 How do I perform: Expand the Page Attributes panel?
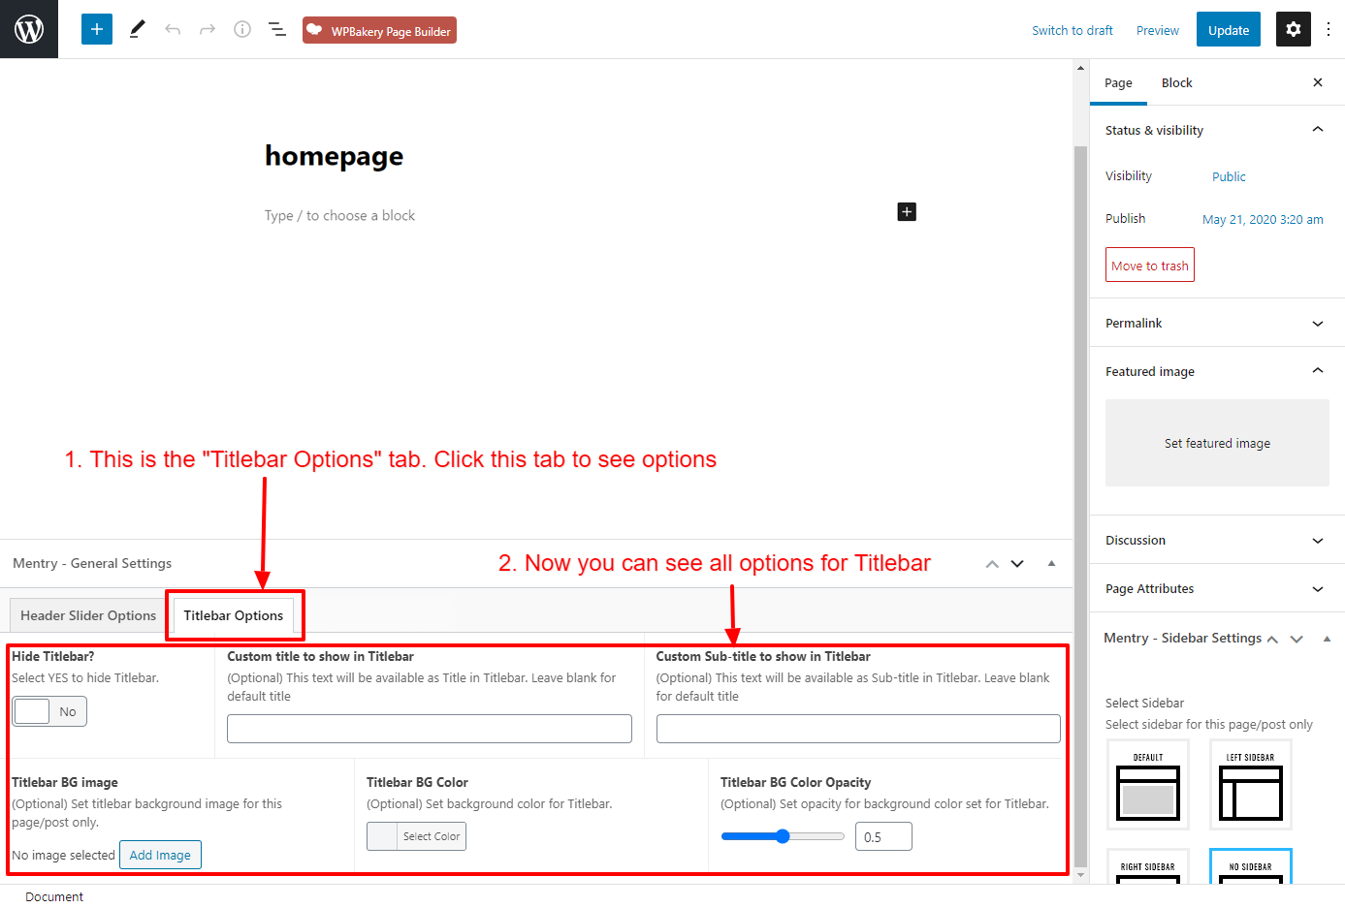coord(1216,588)
